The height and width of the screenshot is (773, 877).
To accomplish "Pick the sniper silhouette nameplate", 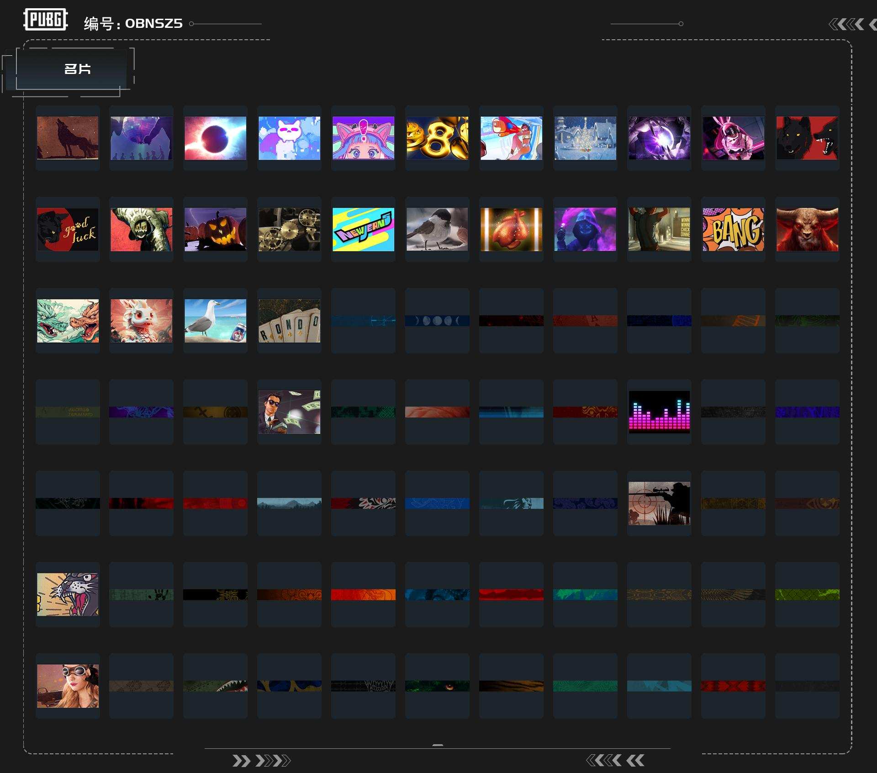I will coord(659,503).
